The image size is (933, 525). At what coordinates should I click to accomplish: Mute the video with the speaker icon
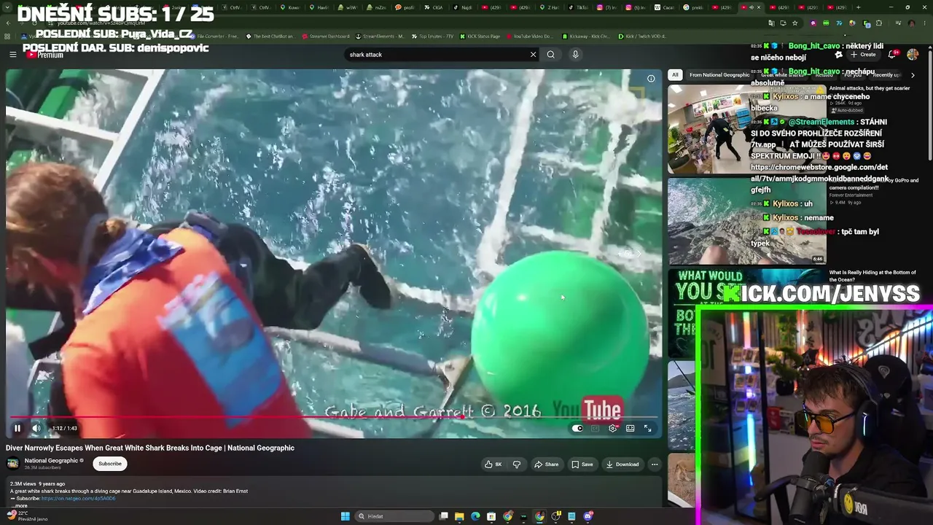coord(36,428)
